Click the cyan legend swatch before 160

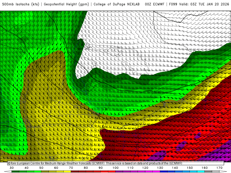pyautogui.click(x=201, y=172)
